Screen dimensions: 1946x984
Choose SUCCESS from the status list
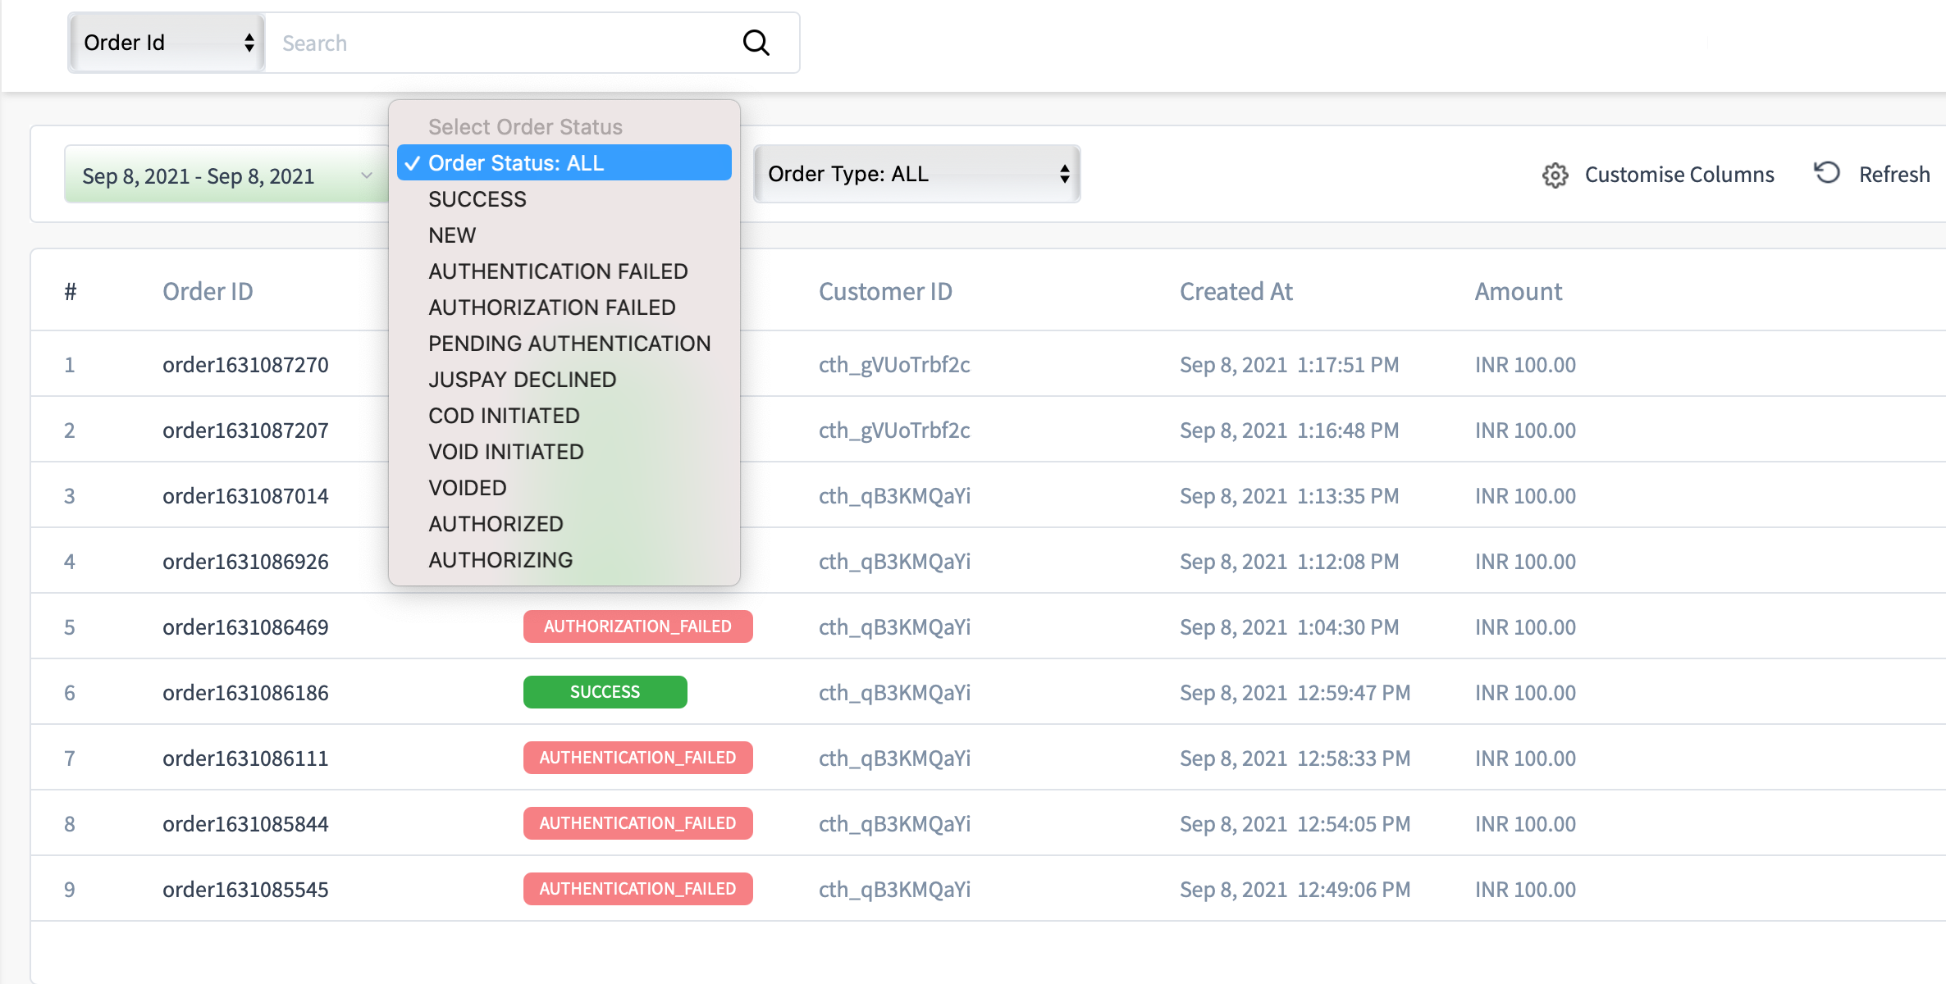(564, 199)
